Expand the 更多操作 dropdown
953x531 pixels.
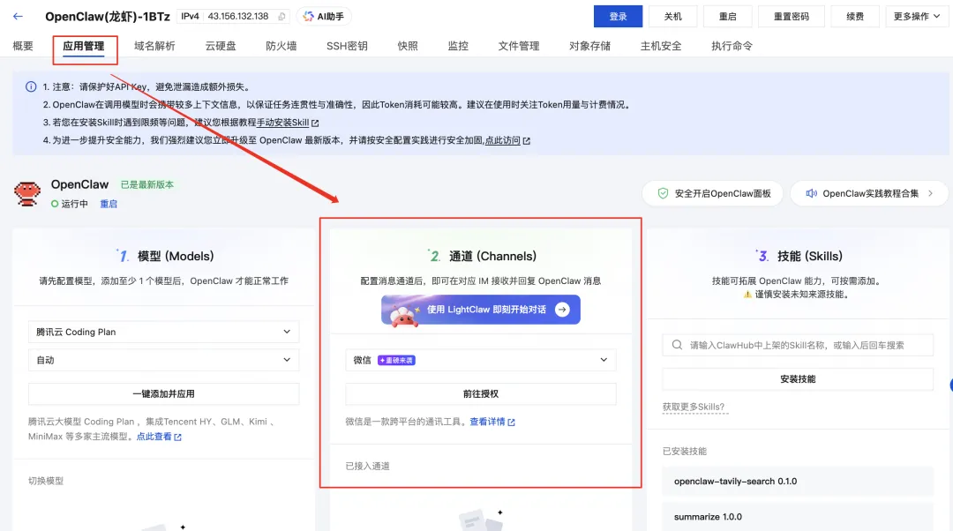917,17
